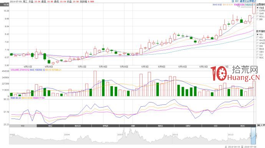Click the 2014-07-09 header date text
The image size is (265, 148).
(15, 2)
